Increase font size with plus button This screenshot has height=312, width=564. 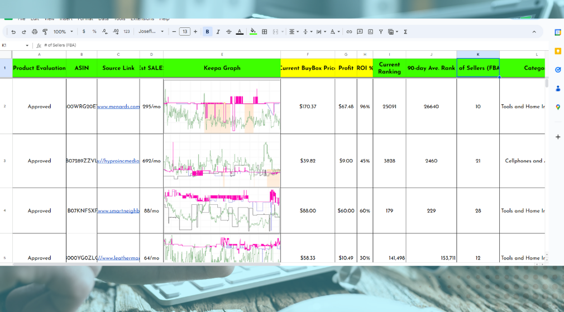pos(195,32)
